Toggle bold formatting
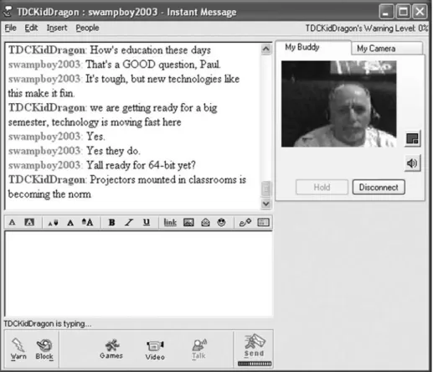The width and height of the screenshot is (433, 372). click(112, 223)
